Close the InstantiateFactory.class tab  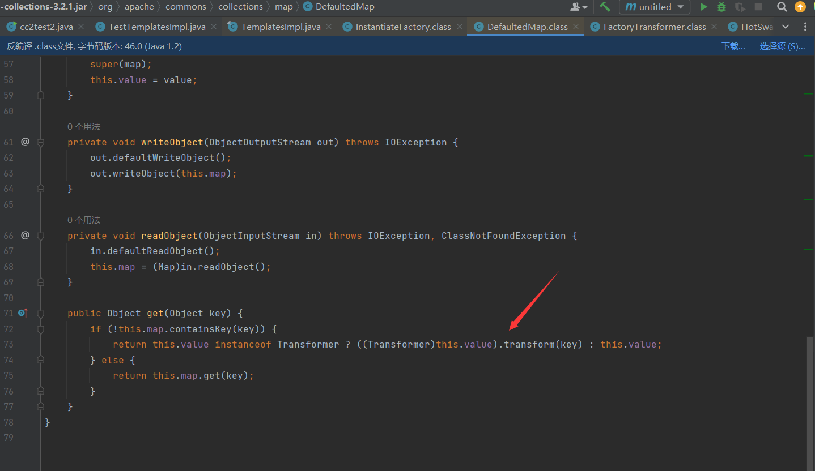459,27
